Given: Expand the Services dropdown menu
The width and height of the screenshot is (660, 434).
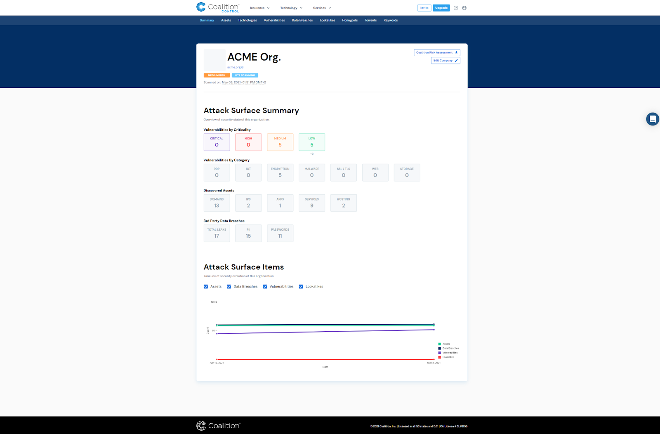Looking at the screenshot, I should (322, 8).
